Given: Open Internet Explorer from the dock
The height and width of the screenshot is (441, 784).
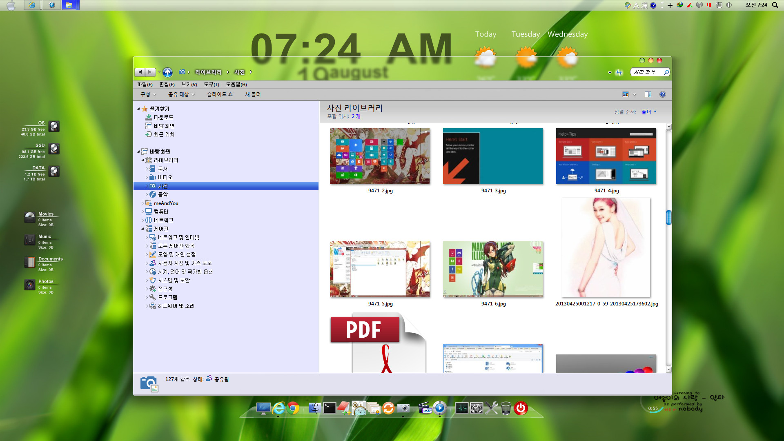Looking at the screenshot, I should coord(278,408).
